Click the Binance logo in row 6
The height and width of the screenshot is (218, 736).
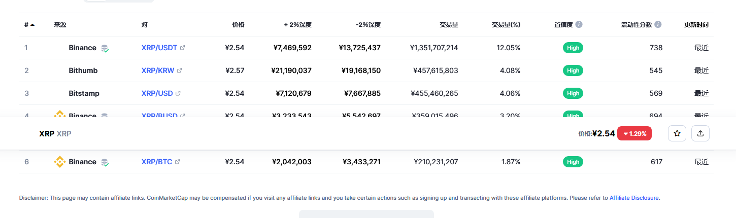point(60,162)
